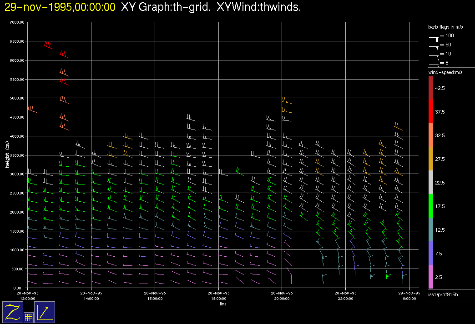The height and width of the screenshot is (324, 475).
Task: Select the yellow date-time stamp in the title
Action: (x=60, y=7)
